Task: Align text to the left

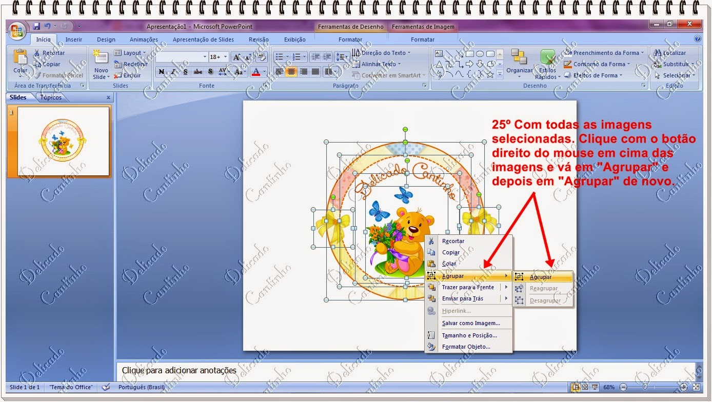Action: click(279, 72)
